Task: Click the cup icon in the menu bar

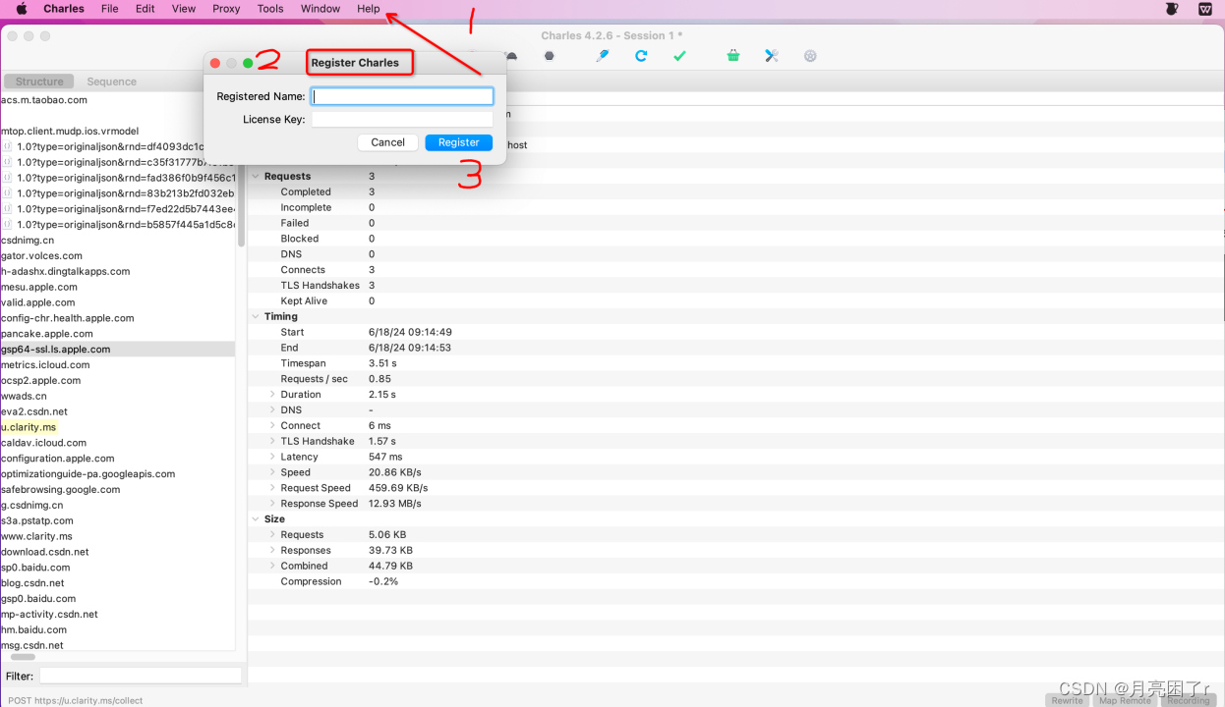Action: (x=1171, y=9)
